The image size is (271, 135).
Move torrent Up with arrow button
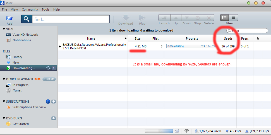coord(176,18)
